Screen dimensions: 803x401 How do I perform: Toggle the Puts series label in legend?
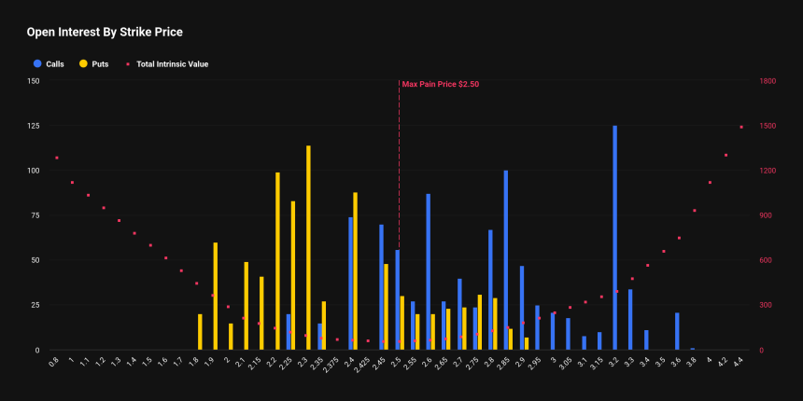100,64
